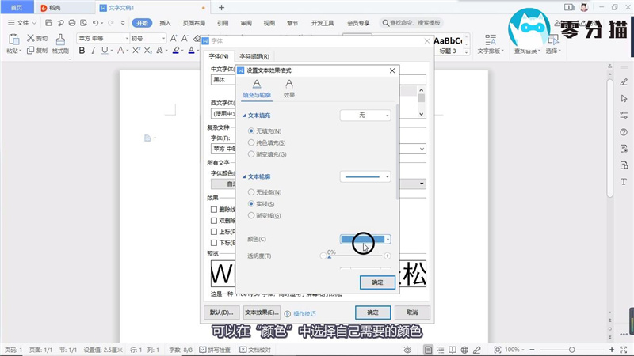Screen dimensions: 634x356
Task: Switch to the Insert (插入) ribbon tab
Action: point(165,23)
